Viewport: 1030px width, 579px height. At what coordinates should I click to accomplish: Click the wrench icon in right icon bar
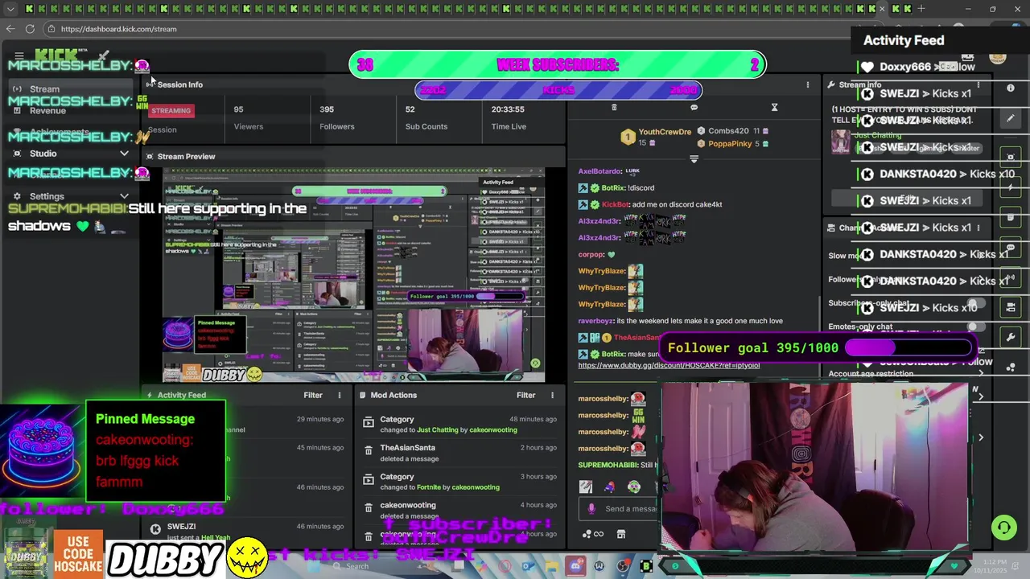click(1011, 338)
